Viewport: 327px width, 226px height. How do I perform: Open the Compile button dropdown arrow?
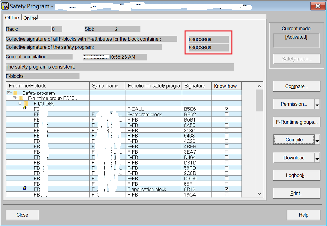317,140
